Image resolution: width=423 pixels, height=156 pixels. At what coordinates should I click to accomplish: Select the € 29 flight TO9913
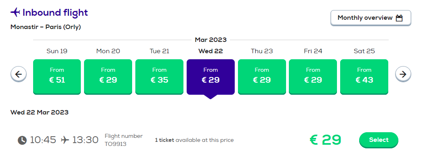click(x=379, y=140)
